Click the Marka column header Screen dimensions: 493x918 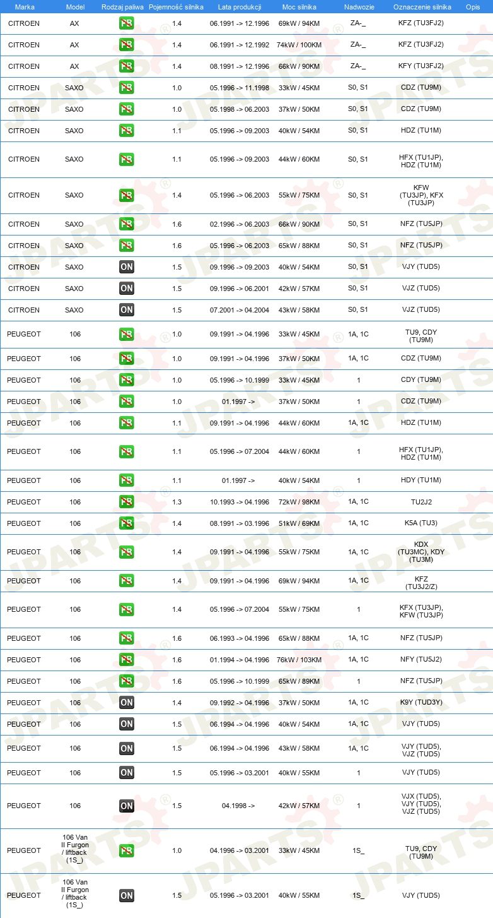point(25,7)
